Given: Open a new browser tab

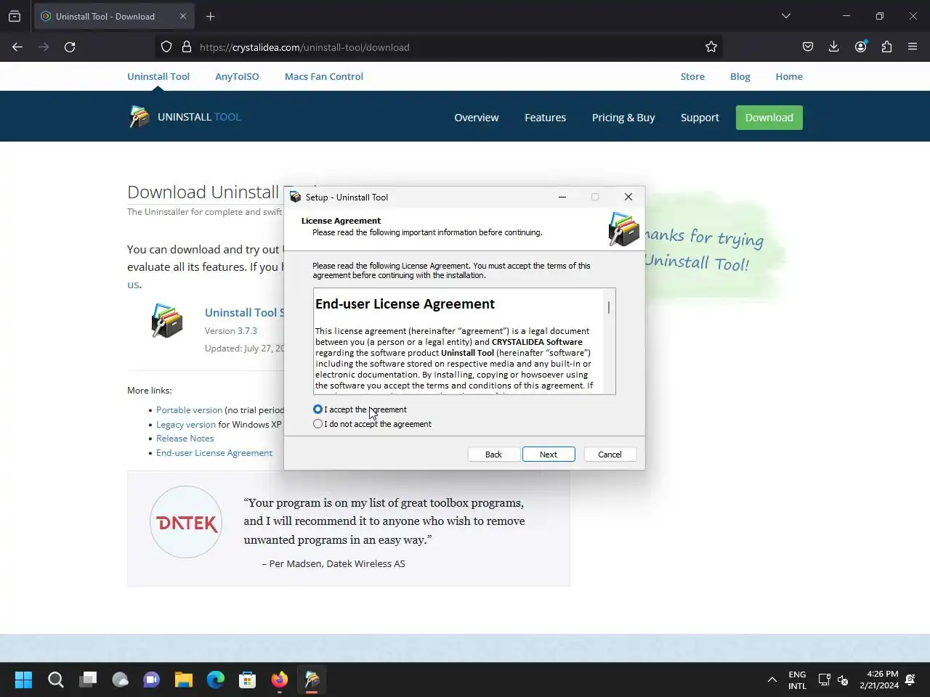Looking at the screenshot, I should click(211, 16).
